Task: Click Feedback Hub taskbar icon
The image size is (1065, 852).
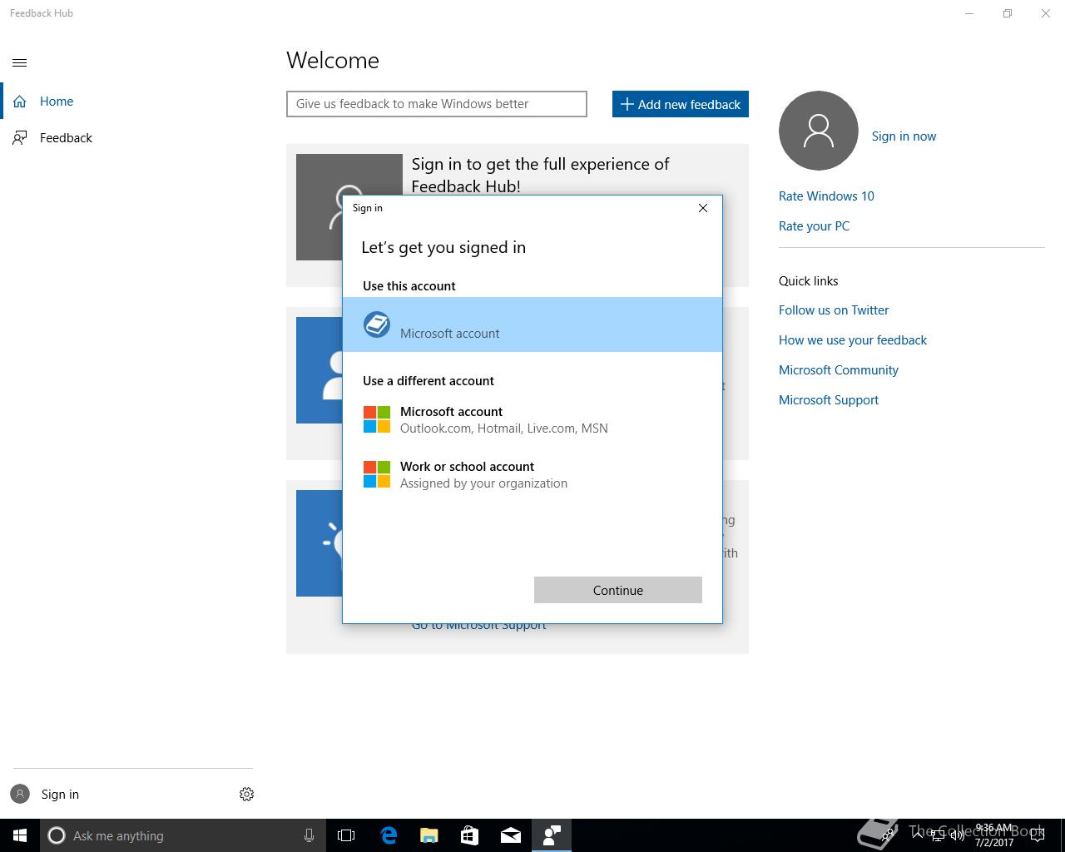Action: click(x=552, y=835)
